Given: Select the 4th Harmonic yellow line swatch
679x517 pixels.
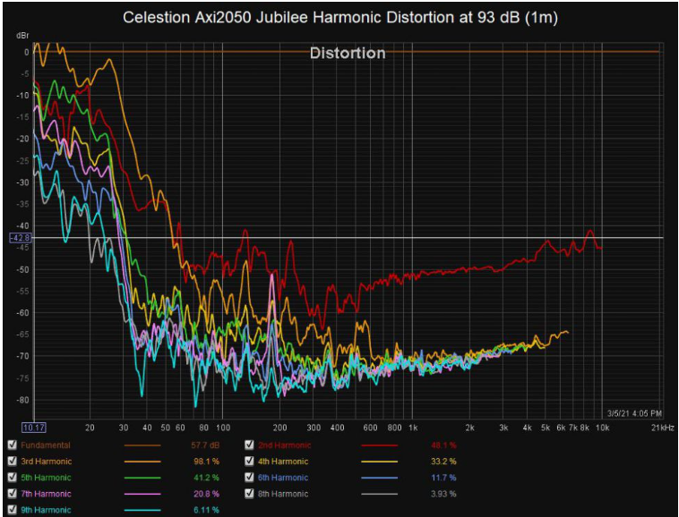Looking at the screenshot, I should click(x=379, y=462).
